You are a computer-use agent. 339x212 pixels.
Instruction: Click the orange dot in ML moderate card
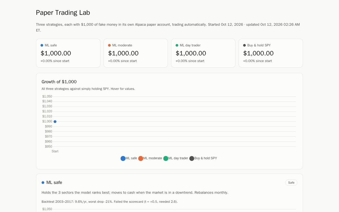coord(109,45)
